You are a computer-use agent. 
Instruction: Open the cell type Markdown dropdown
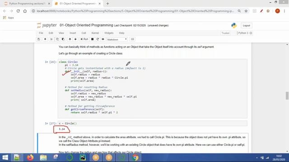[x=117, y=39]
